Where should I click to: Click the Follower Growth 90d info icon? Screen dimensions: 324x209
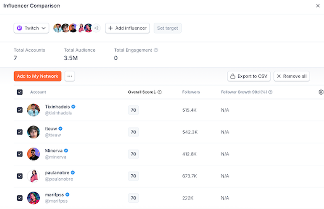[x=270, y=92]
